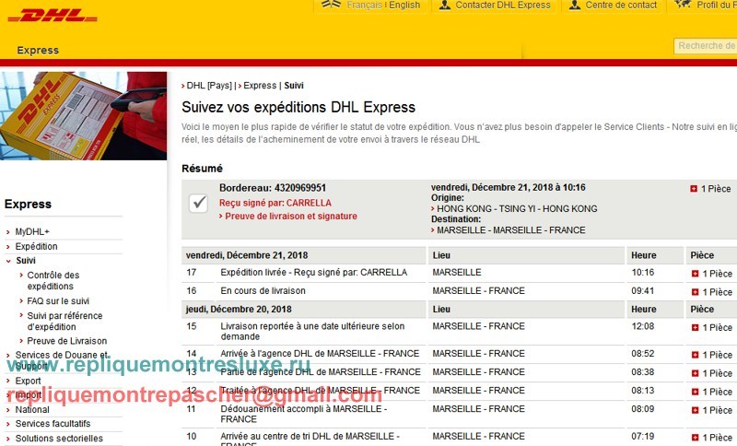This screenshot has height=446, width=737.
Task: Expand plus icon on row 14
Action: pyautogui.click(x=695, y=355)
